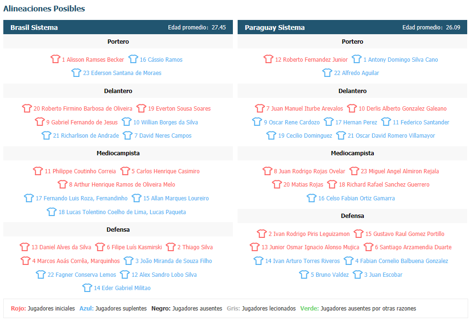Click red jersey icon beside Alisson Ramses Becker
Image resolution: width=471 pixels, height=320 pixels.
tap(55, 59)
